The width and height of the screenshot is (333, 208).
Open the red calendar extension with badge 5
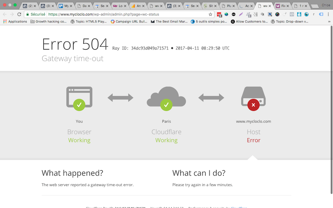click(219, 15)
